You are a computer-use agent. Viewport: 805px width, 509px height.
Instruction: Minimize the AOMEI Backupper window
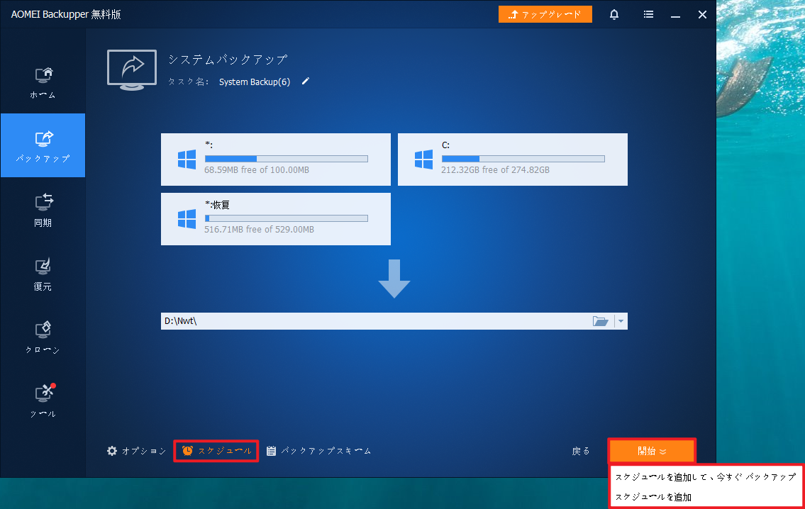coord(676,15)
